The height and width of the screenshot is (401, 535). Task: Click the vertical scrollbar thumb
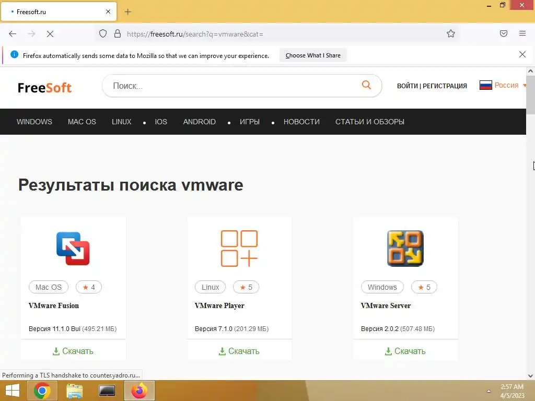[530, 95]
